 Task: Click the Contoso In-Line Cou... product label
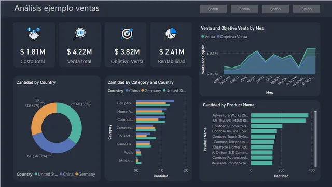pos(230,131)
